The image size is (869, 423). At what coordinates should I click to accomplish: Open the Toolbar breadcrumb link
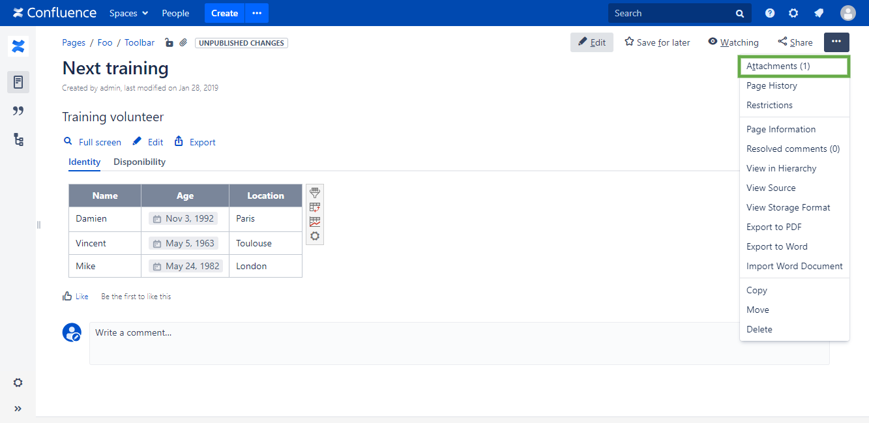140,43
